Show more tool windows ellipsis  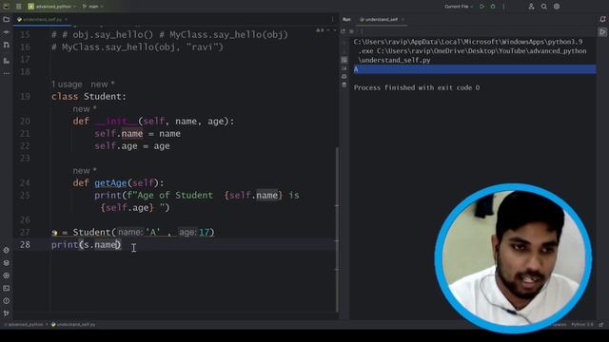pos(7,73)
